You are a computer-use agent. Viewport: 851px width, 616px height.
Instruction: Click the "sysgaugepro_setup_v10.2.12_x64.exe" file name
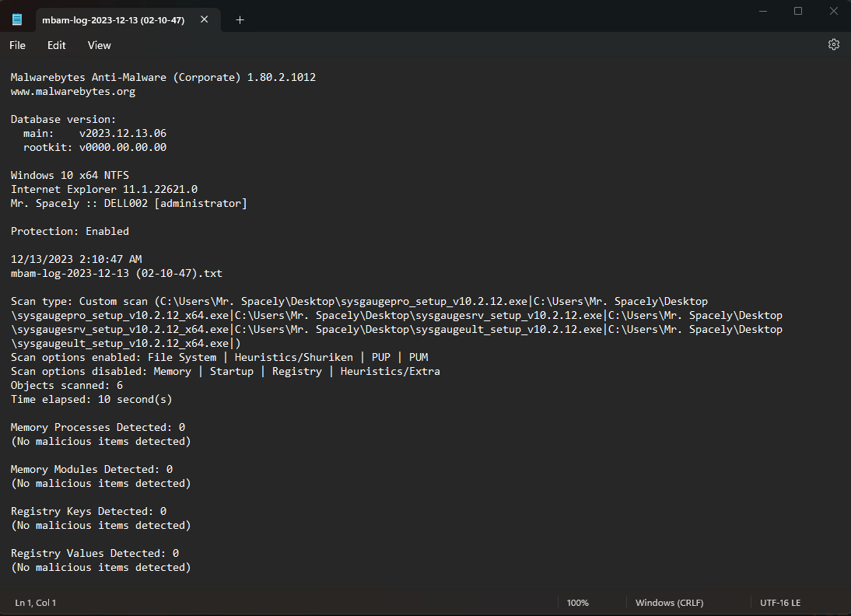123,316
